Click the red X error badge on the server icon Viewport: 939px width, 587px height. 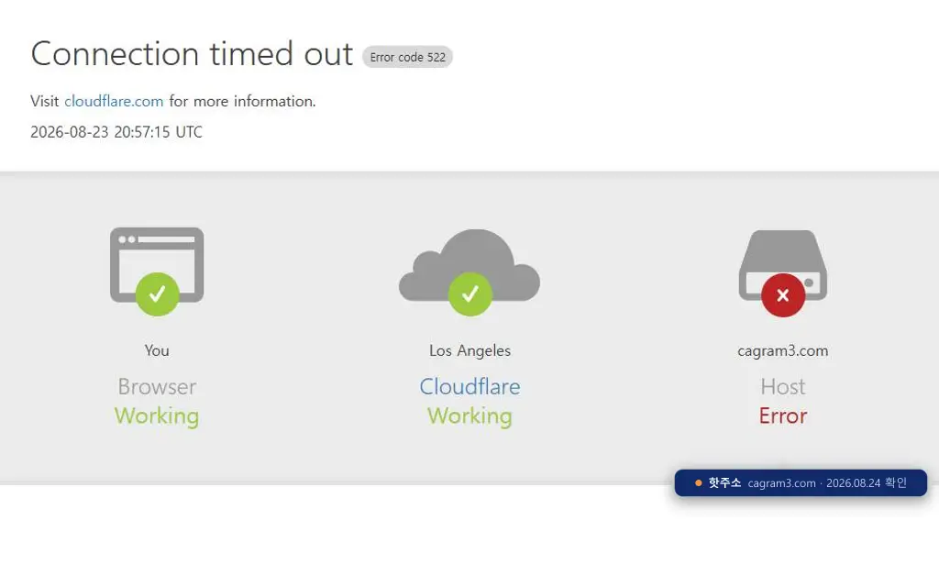click(783, 294)
